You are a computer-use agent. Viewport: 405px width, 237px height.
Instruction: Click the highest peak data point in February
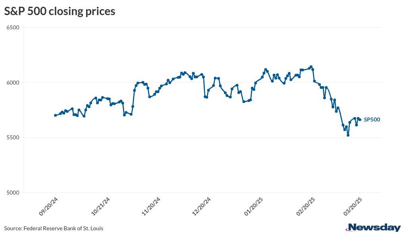[311, 67]
